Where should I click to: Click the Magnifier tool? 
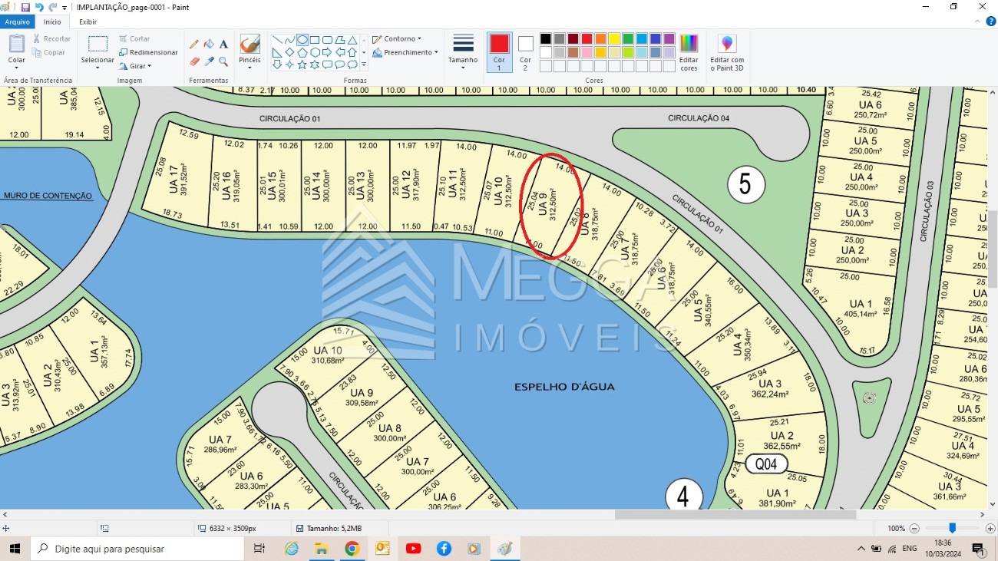(x=223, y=61)
